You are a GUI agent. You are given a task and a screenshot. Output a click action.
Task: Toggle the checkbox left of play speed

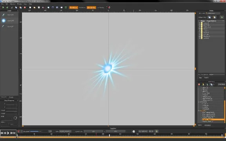(22, 131)
